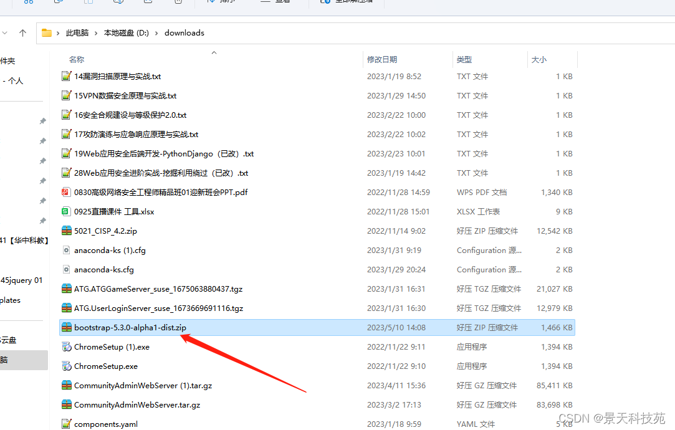This screenshot has height=430, width=675.
Task: Select file name ChromeSetup (1).exe
Action: click(112, 347)
